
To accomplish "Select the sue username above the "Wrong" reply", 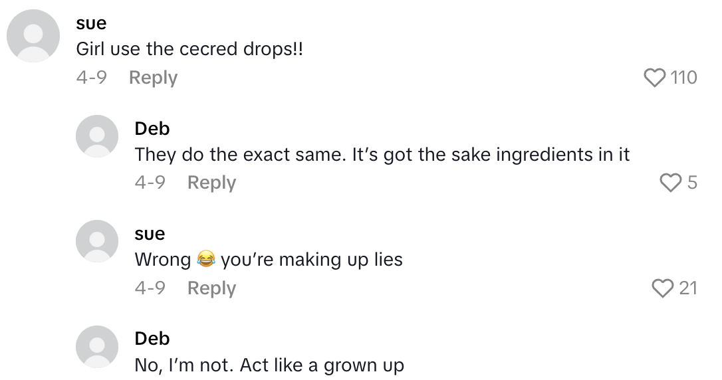I will 150,234.
